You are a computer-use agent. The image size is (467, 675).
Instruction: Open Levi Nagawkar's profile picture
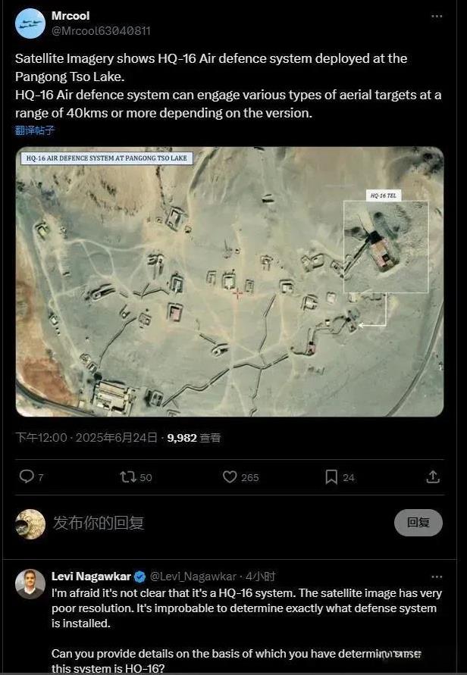[x=30, y=584]
